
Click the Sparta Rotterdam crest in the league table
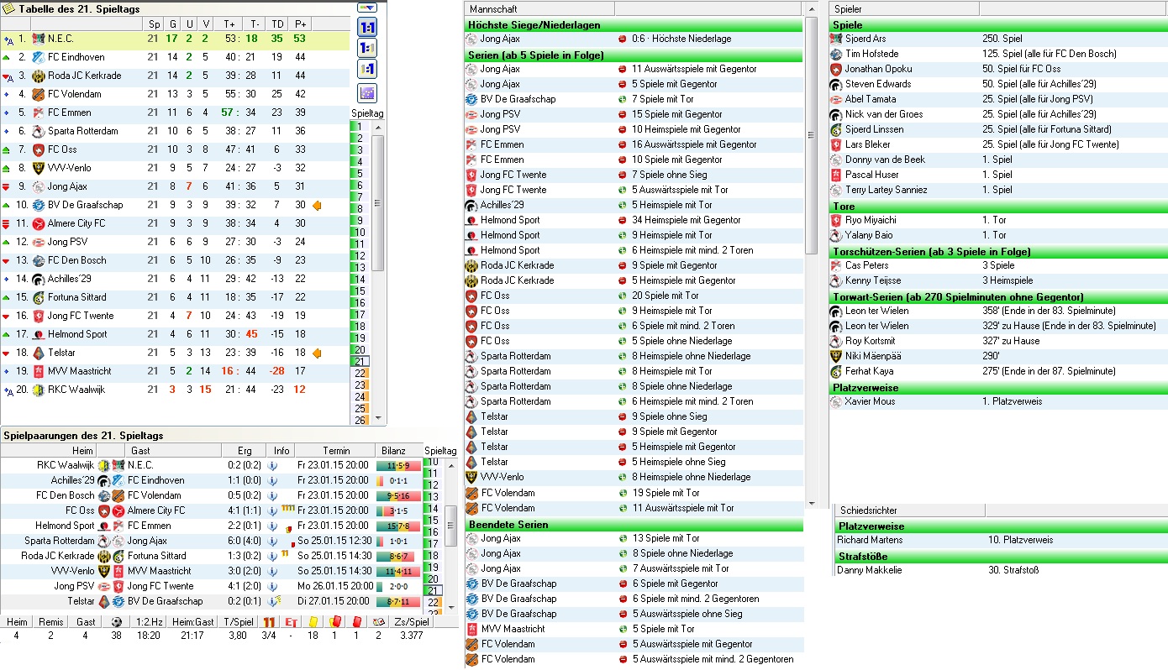[x=38, y=131]
